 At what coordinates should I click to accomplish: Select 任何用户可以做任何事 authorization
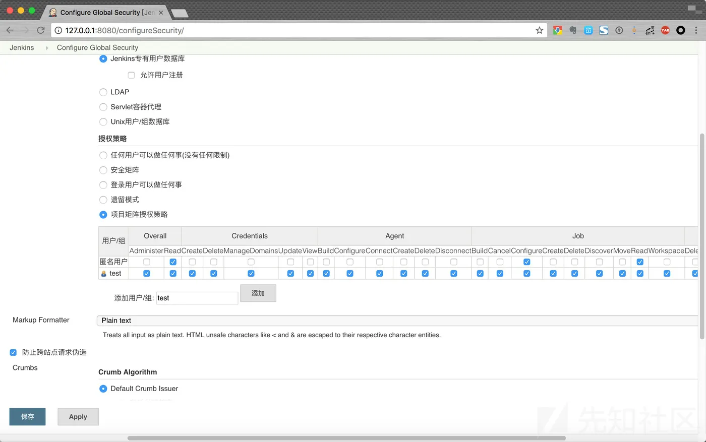click(103, 155)
